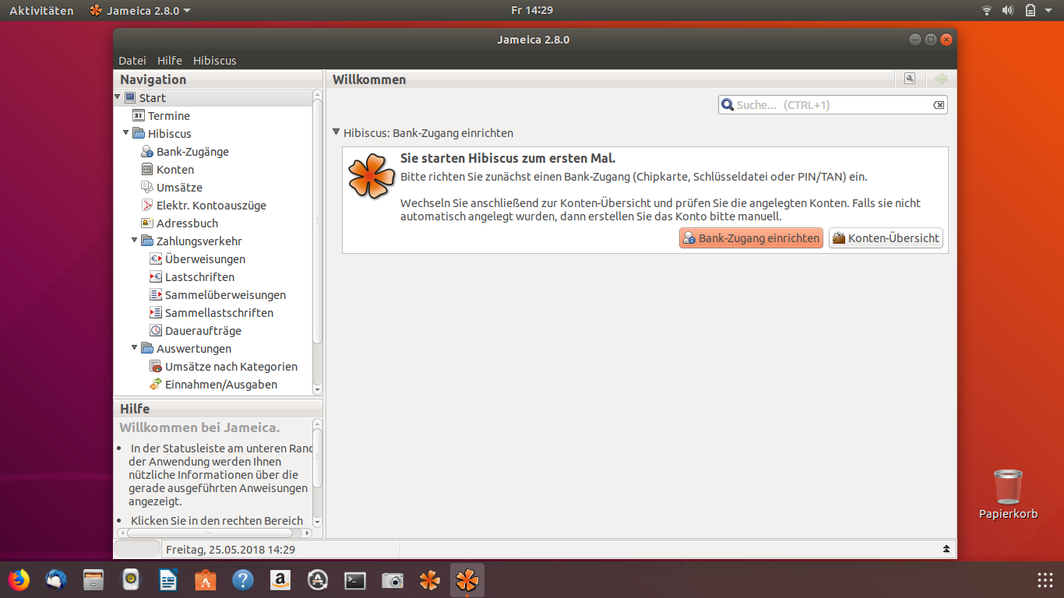Viewport: 1064px width, 598px height.
Task: Open the Jameica 2.8.0 app menu in the top bar
Action: (x=140, y=10)
